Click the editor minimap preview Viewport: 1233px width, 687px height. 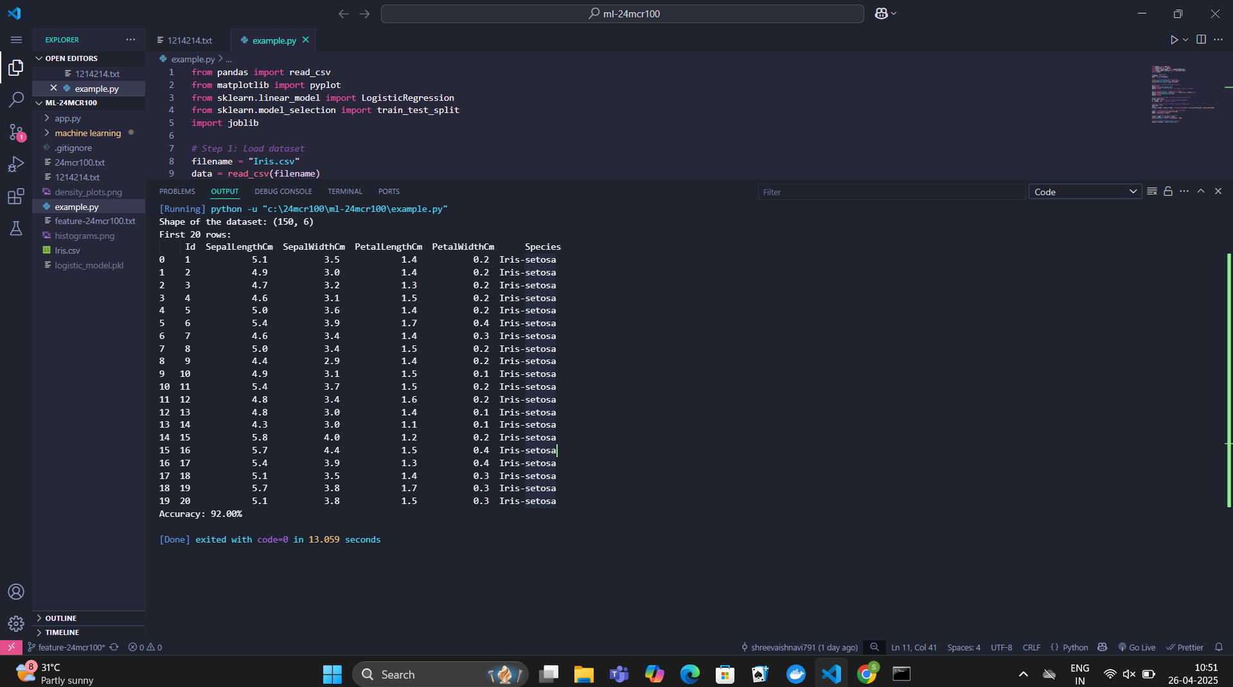point(1182,94)
